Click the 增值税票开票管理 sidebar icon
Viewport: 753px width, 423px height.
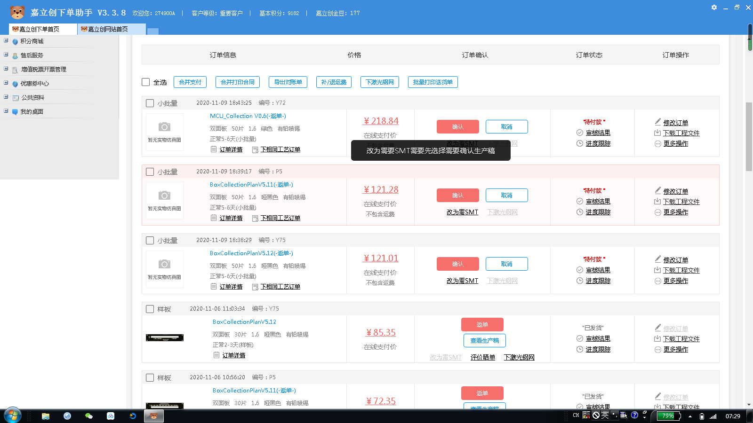[x=15, y=70]
